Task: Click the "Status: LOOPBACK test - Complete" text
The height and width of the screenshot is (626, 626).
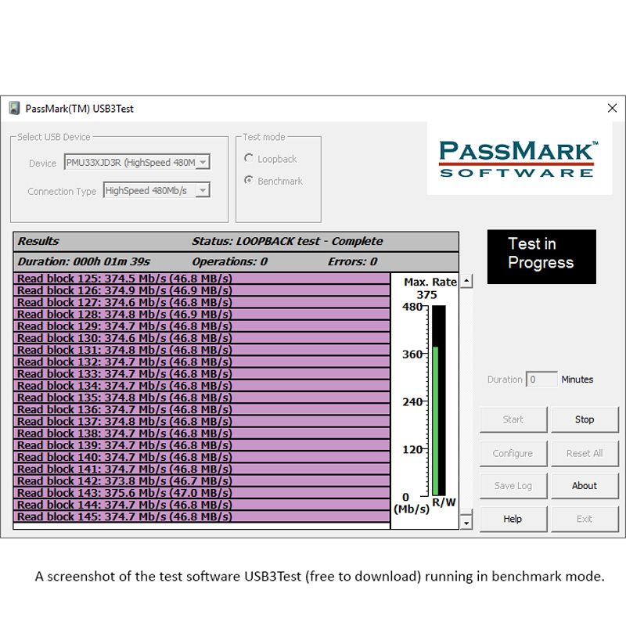Action: pos(287,242)
